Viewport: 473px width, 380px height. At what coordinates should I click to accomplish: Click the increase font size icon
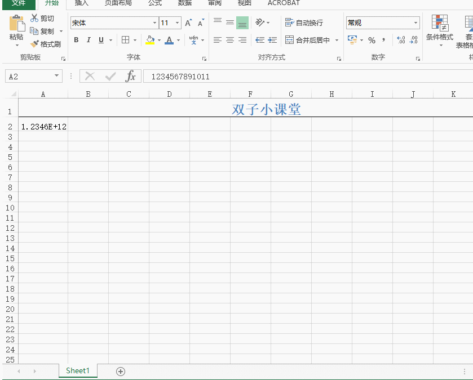188,23
